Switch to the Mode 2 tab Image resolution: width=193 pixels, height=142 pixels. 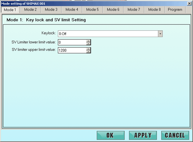click(x=31, y=10)
